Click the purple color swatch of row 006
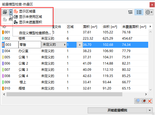 click(x=3, y=63)
